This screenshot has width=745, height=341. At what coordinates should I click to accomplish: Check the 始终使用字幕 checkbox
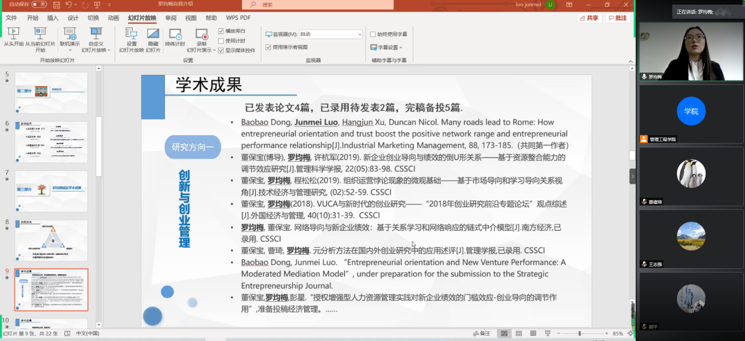coord(373,35)
